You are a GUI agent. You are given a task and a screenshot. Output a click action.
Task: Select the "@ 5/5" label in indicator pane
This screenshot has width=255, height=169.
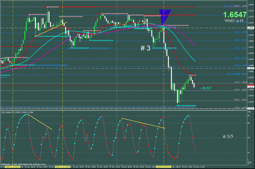(x=228, y=136)
